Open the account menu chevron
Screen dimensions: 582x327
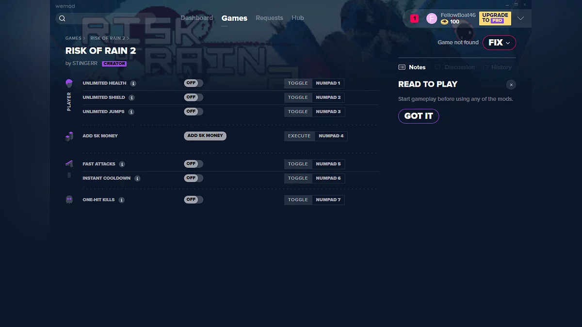[520, 18]
